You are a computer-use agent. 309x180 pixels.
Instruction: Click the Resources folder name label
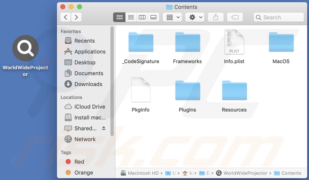pyautogui.click(x=234, y=110)
